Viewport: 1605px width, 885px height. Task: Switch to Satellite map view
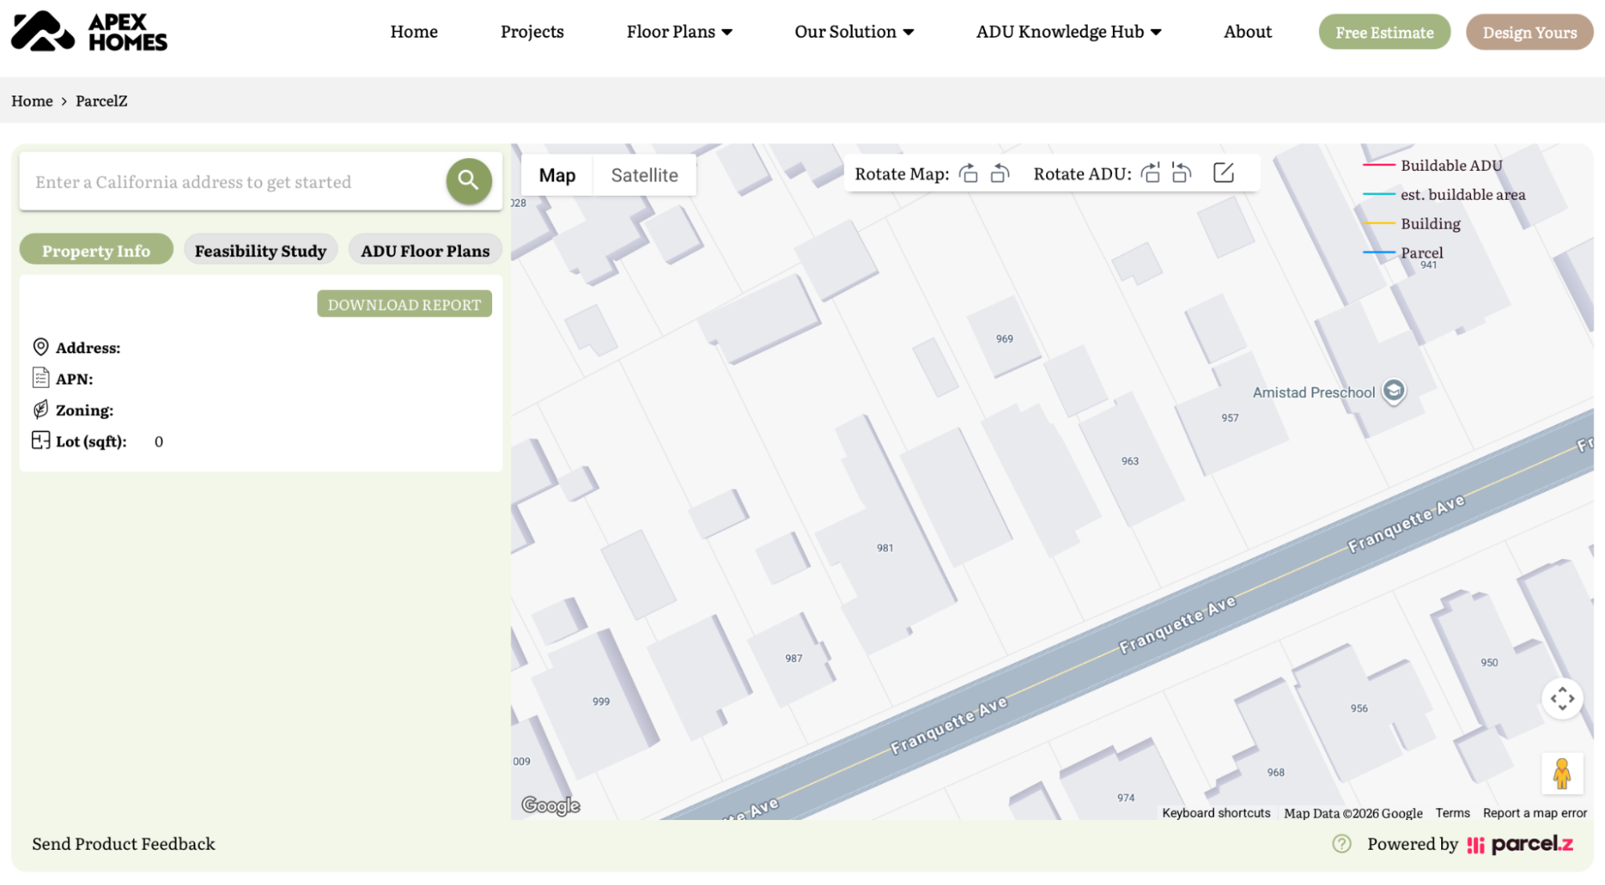click(x=645, y=175)
